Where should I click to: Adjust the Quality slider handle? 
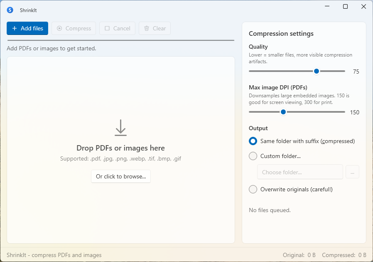(x=317, y=71)
